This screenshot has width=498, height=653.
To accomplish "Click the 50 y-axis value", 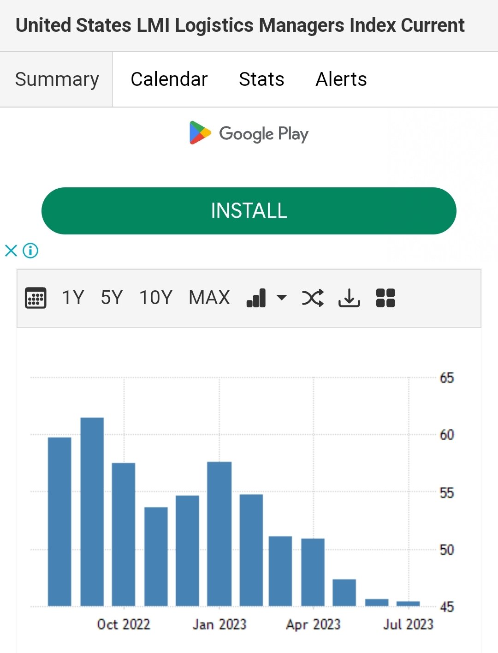I will pos(447,550).
